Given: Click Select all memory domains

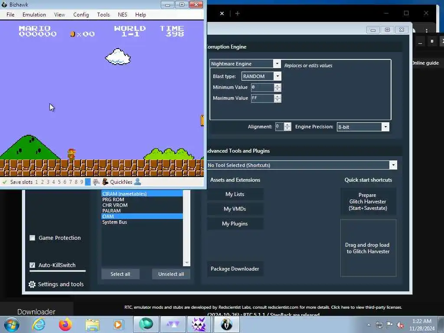Looking at the screenshot, I should [x=121, y=274].
